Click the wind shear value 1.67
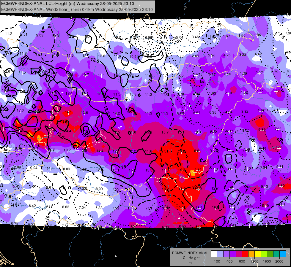Image resolution: width=291 pixels, height=267 pixels. coord(226,36)
